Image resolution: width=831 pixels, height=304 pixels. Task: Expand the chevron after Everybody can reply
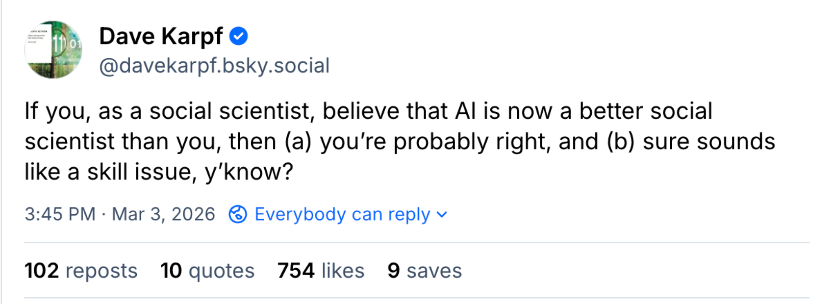442,215
